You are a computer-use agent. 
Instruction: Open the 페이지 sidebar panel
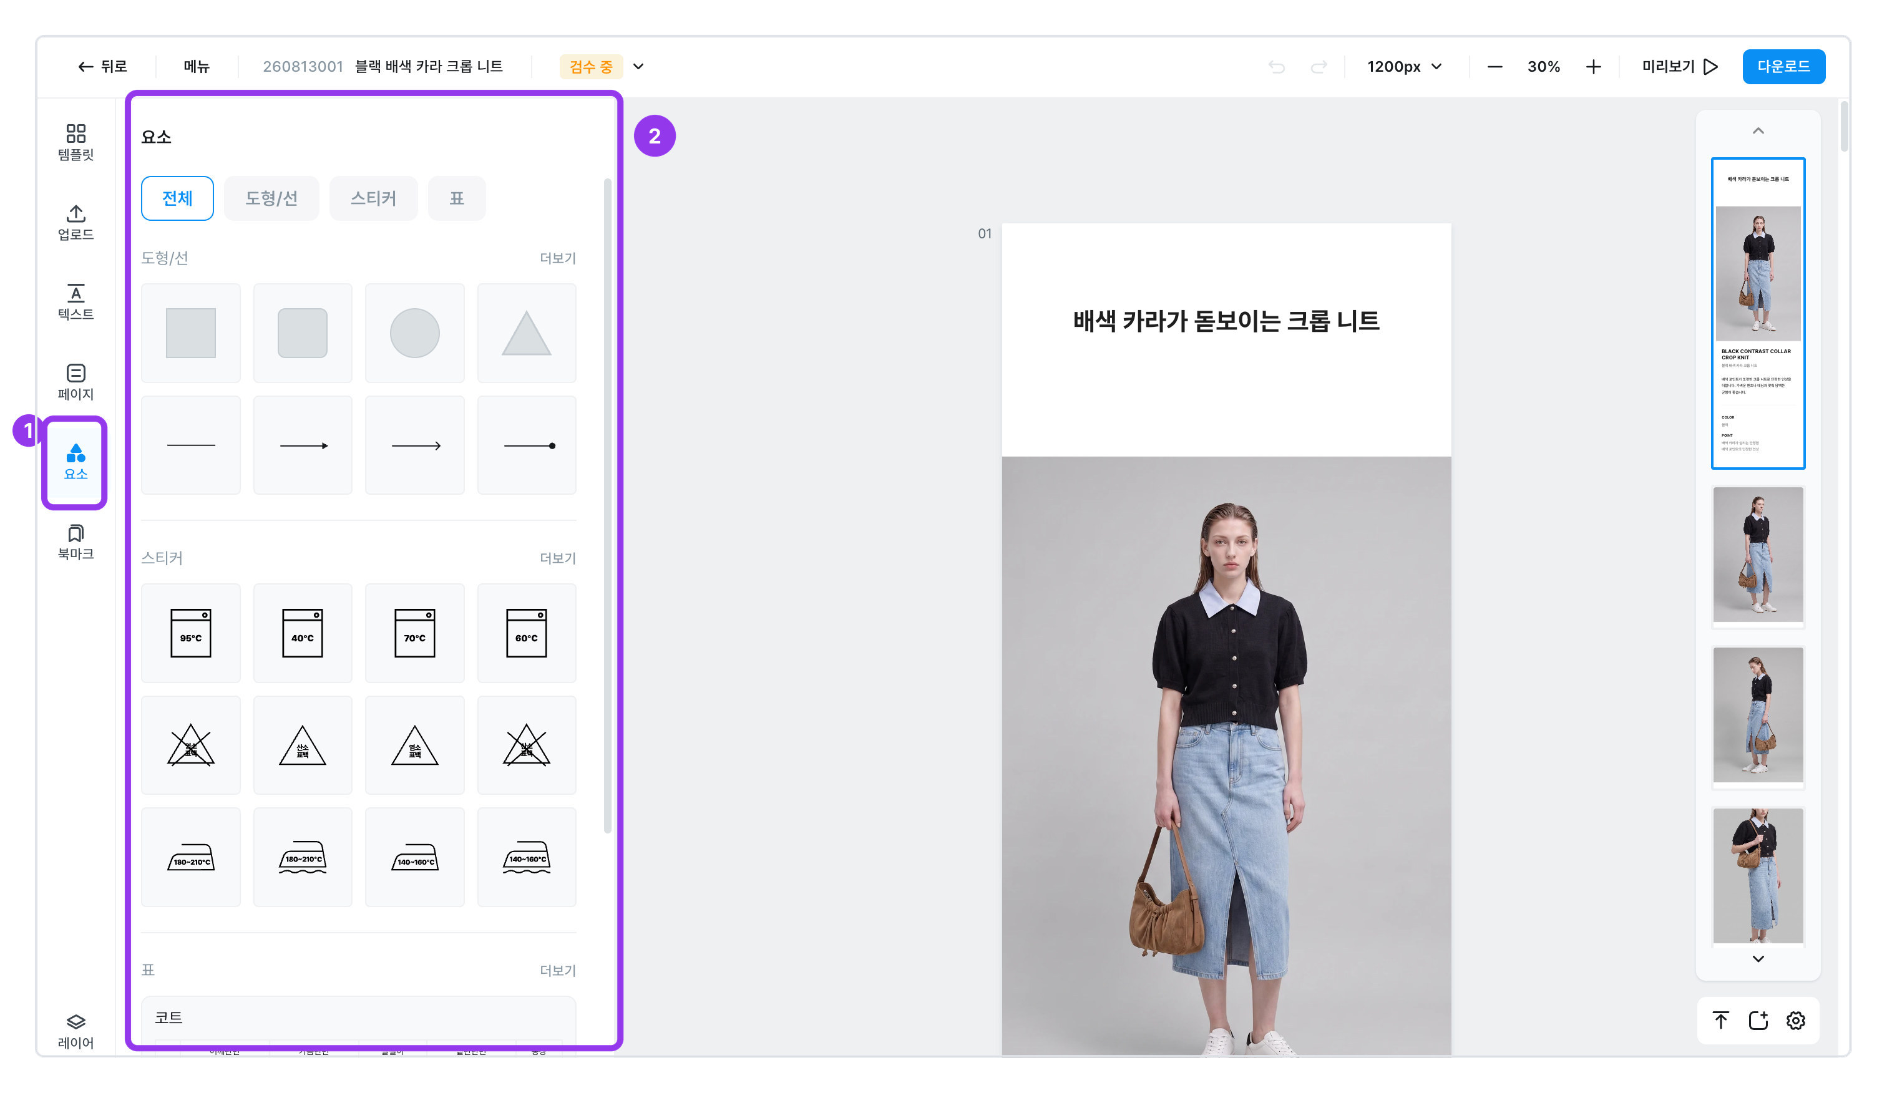76,382
